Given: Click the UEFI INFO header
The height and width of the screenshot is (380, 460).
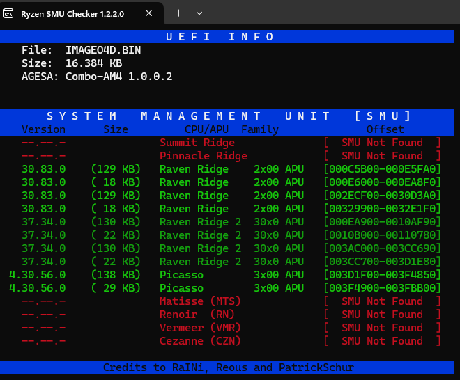Looking at the screenshot, I should [220, 37].
